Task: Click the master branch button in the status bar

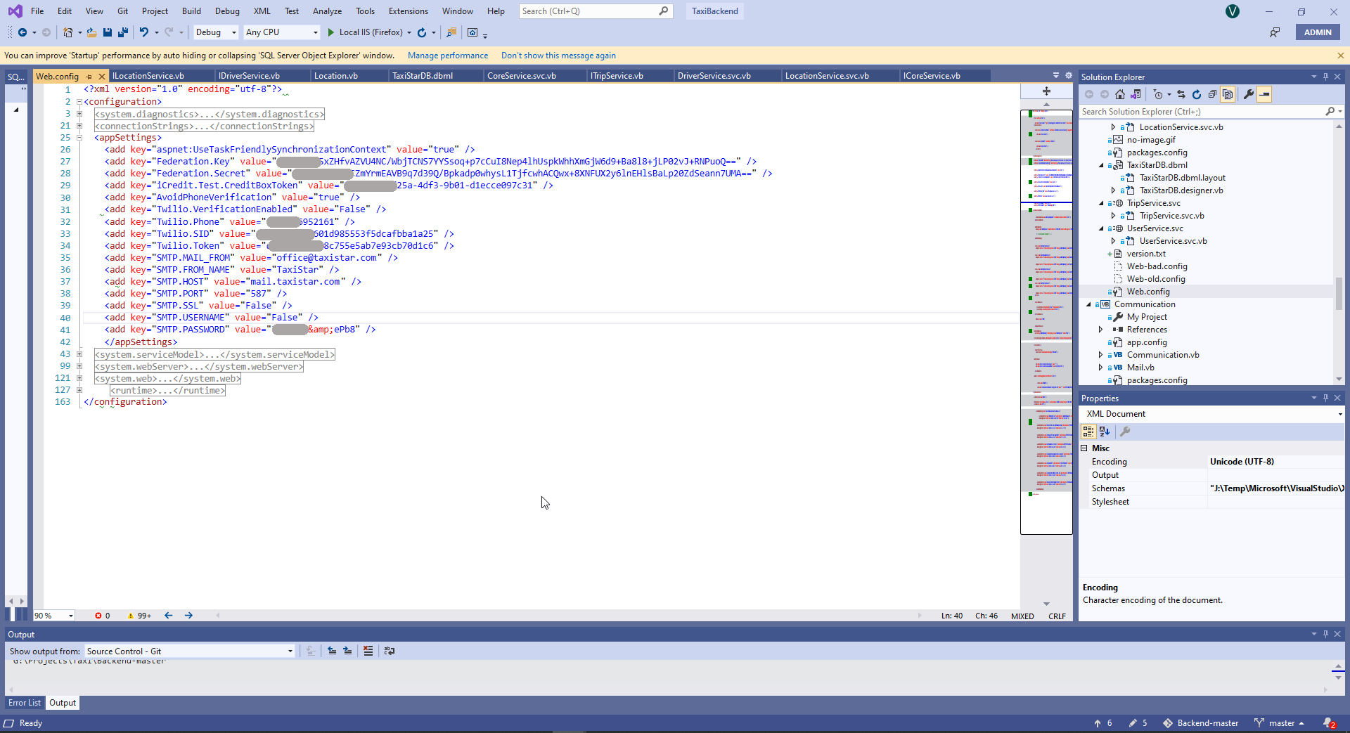Action: coord(1280,723)
